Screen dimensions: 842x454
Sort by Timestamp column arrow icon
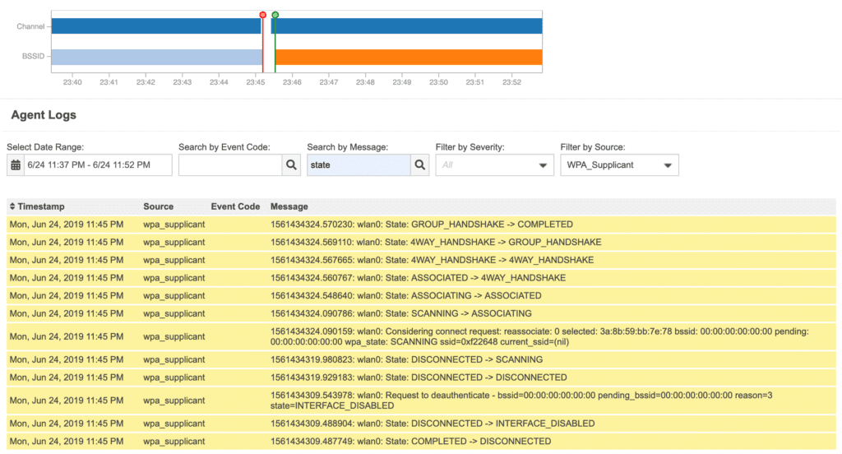pos(12,207)
